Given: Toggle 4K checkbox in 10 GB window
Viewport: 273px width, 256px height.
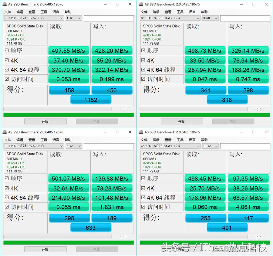Looking at the screenshot, I should tap(143, 188).
